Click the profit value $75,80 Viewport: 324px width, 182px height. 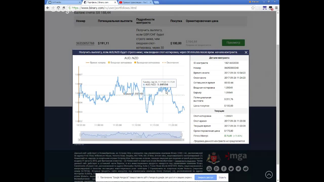coord(228,136)
